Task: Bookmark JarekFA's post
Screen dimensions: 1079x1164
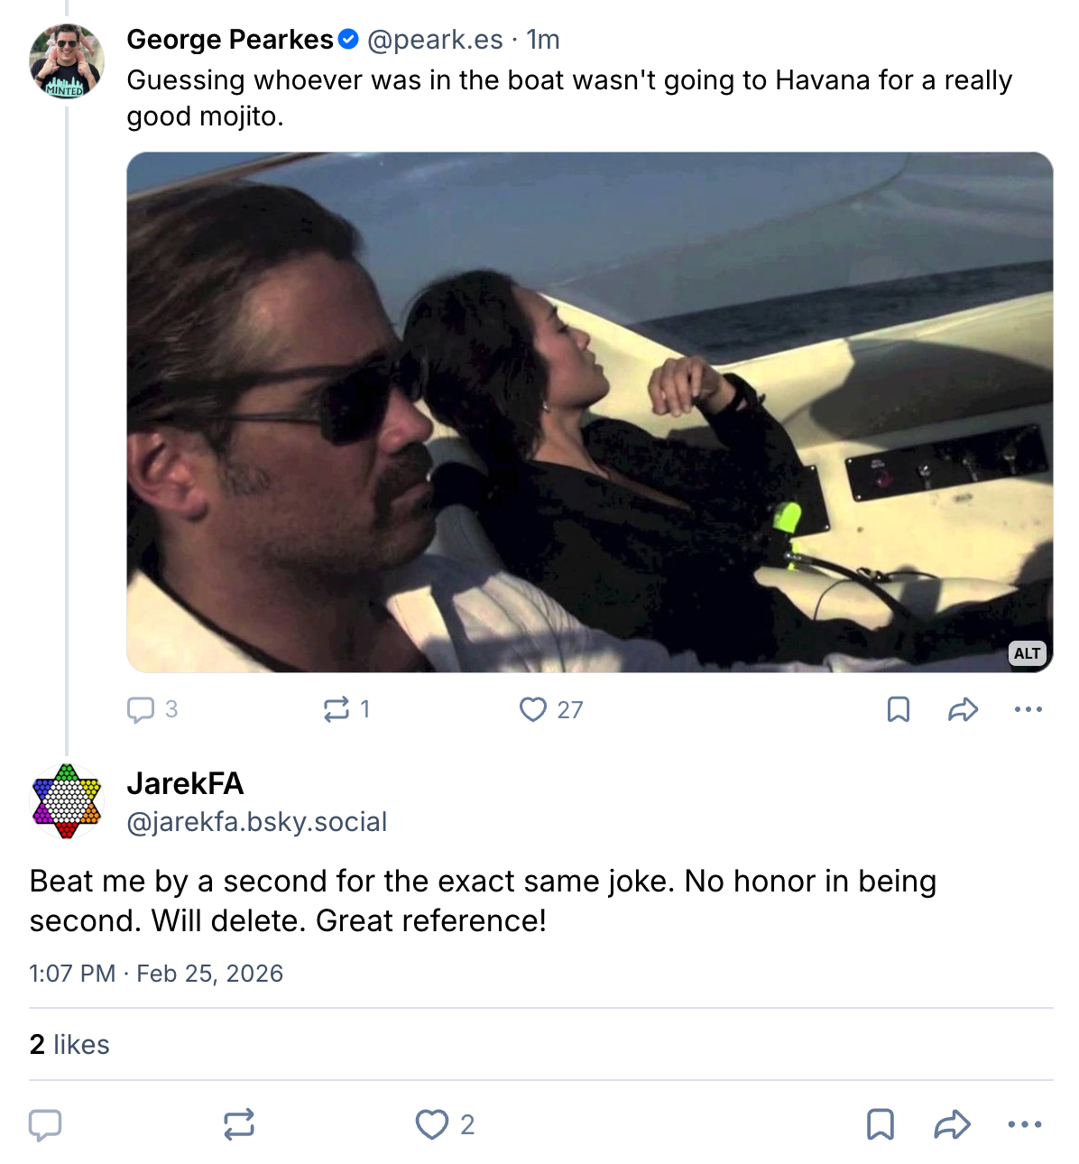Action: point(880,1124)
